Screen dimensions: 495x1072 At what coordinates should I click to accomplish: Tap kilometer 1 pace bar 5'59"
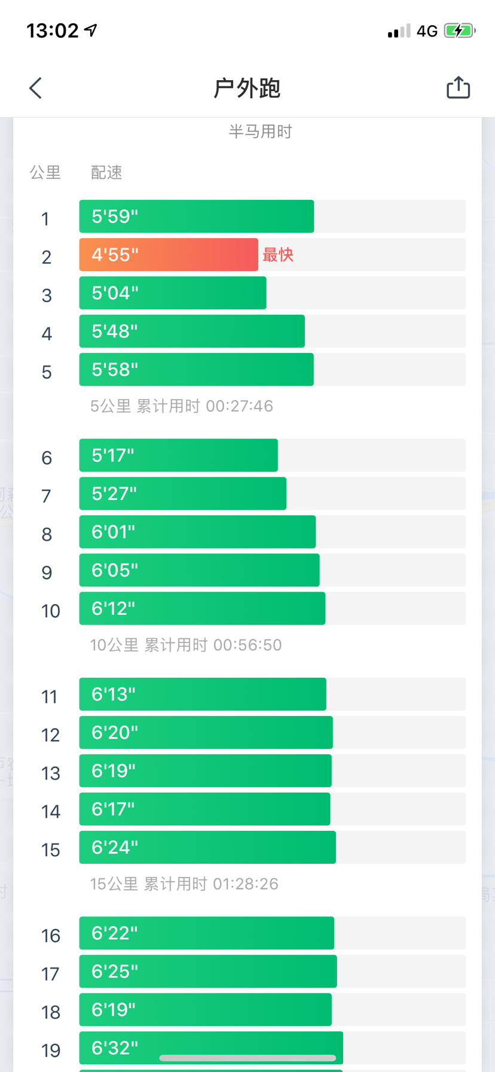click(196, 217)
